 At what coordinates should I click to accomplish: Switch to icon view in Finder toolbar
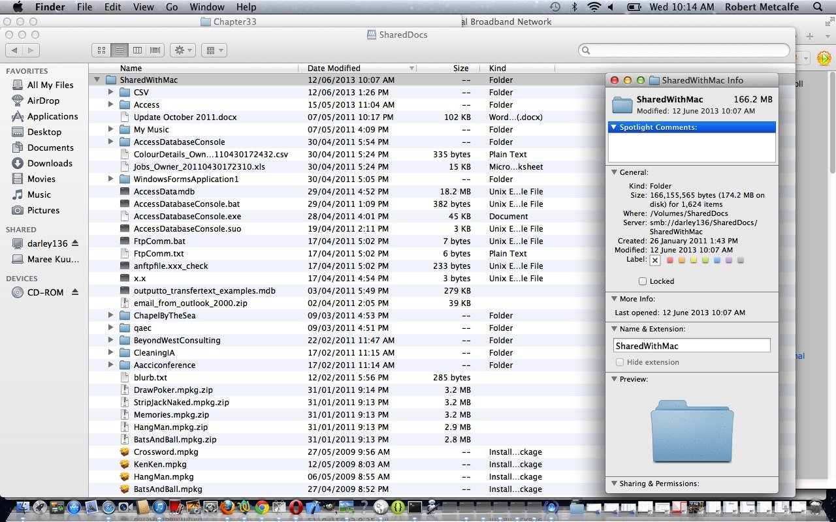click(102, 50)
